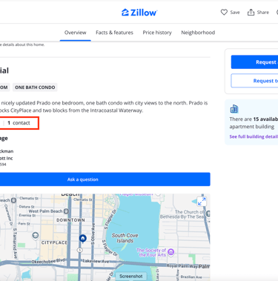The image size is (278, 281).
Task: Click the CITYPLACE label on the map
Action: click(x=54, y=242)
